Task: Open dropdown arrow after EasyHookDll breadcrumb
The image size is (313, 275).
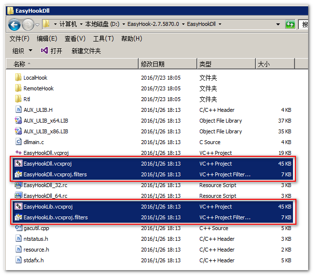Action: pyautogui.click(x=220, y=24)
